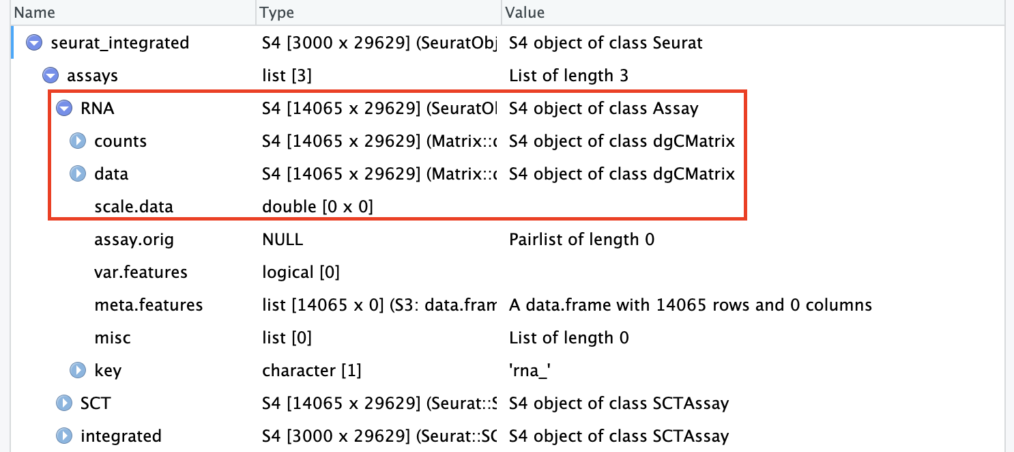Collapse the assays list node
The image size is (1014, 452).
click(50, 76)
